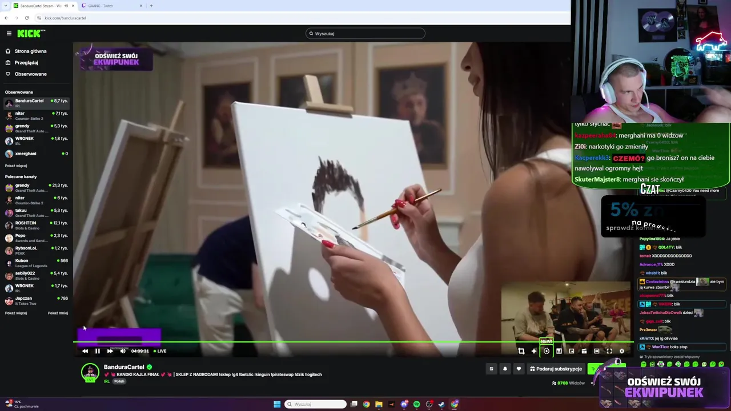Open recommended channel Kubon

tap(37, 263)
